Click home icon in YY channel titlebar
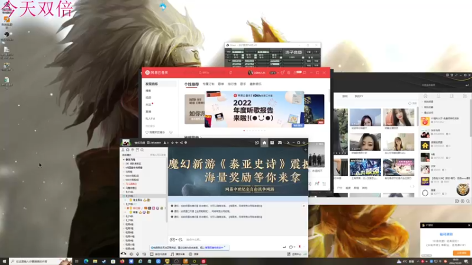 (x=264, y=143)
